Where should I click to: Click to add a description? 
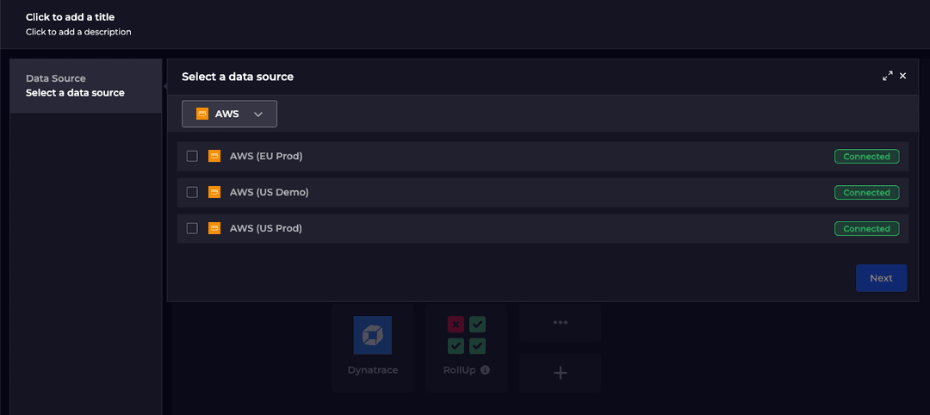78,32
